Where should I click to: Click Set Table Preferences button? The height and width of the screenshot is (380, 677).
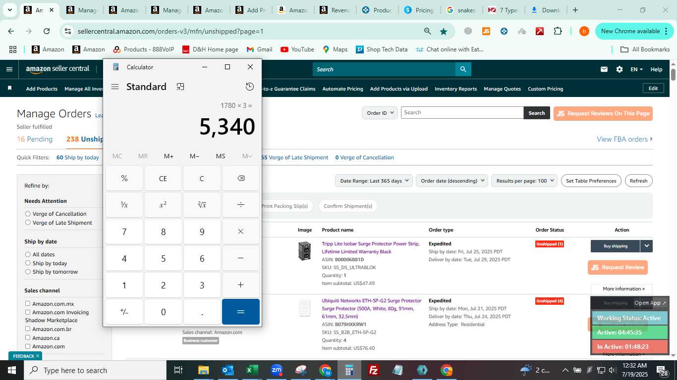591,181
